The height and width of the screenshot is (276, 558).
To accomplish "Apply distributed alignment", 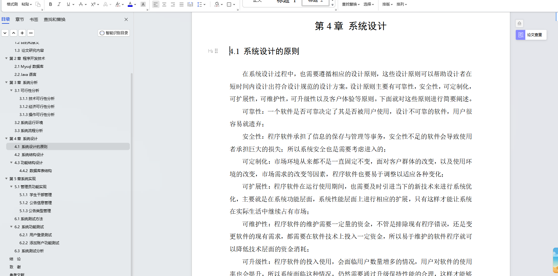I will (190, 4).
